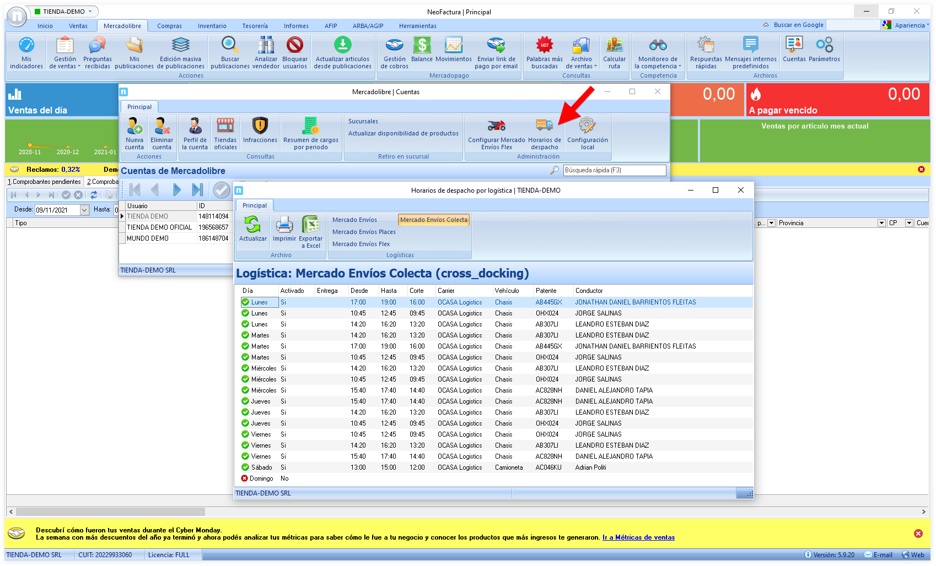The width and height of the screenshot is (936, 566).
Task: Click Actualizar disponibilidad de productos
Action: point(403,133)
